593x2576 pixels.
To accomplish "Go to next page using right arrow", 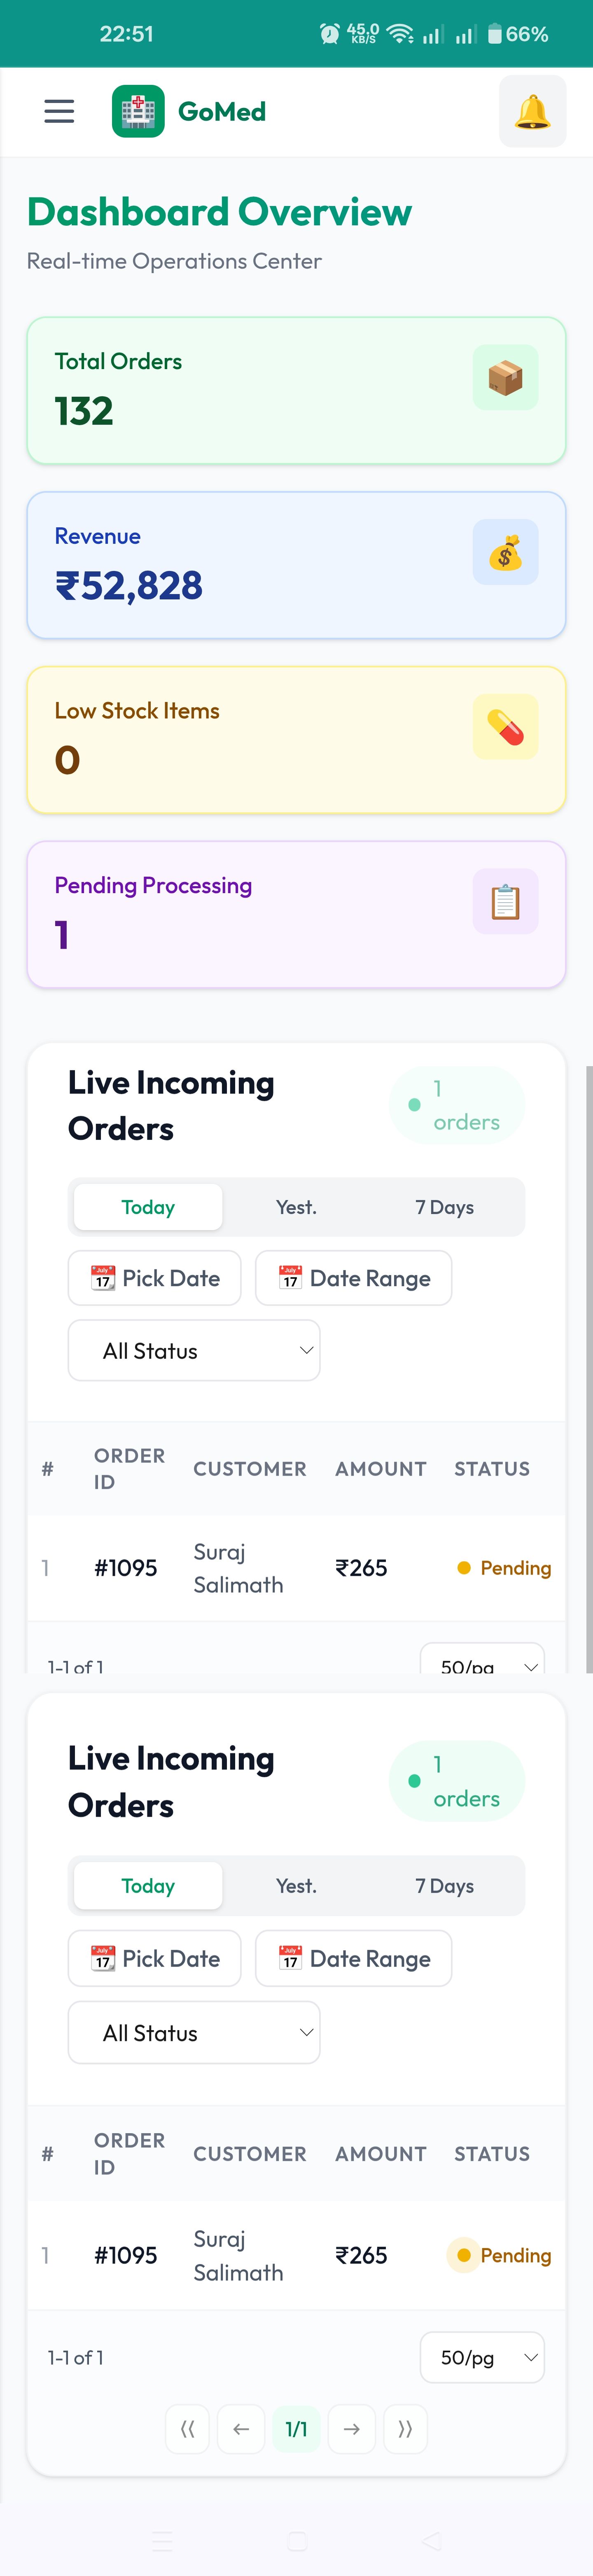I will point(351,2429).
